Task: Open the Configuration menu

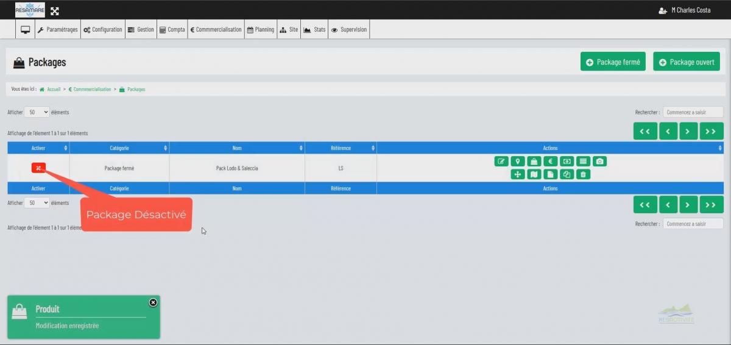Action: point(103,29)
